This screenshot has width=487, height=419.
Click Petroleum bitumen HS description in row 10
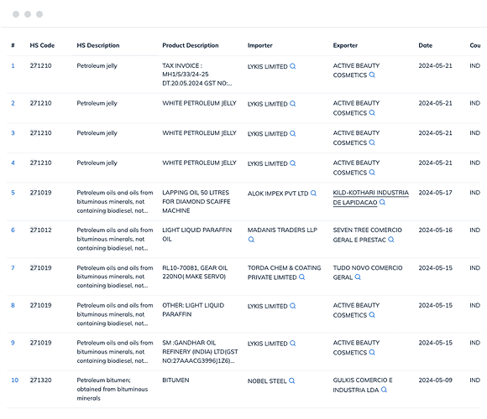(x=113, y=389)
